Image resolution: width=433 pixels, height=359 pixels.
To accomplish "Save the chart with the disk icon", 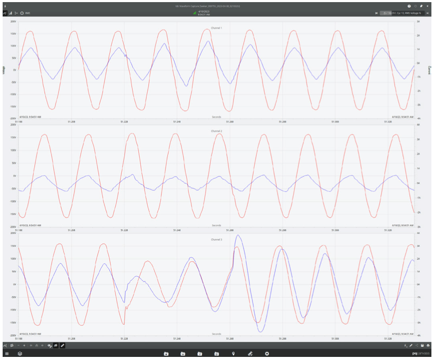I will point(422,345).
